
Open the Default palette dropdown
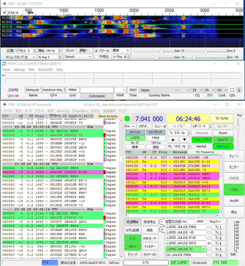78,57
